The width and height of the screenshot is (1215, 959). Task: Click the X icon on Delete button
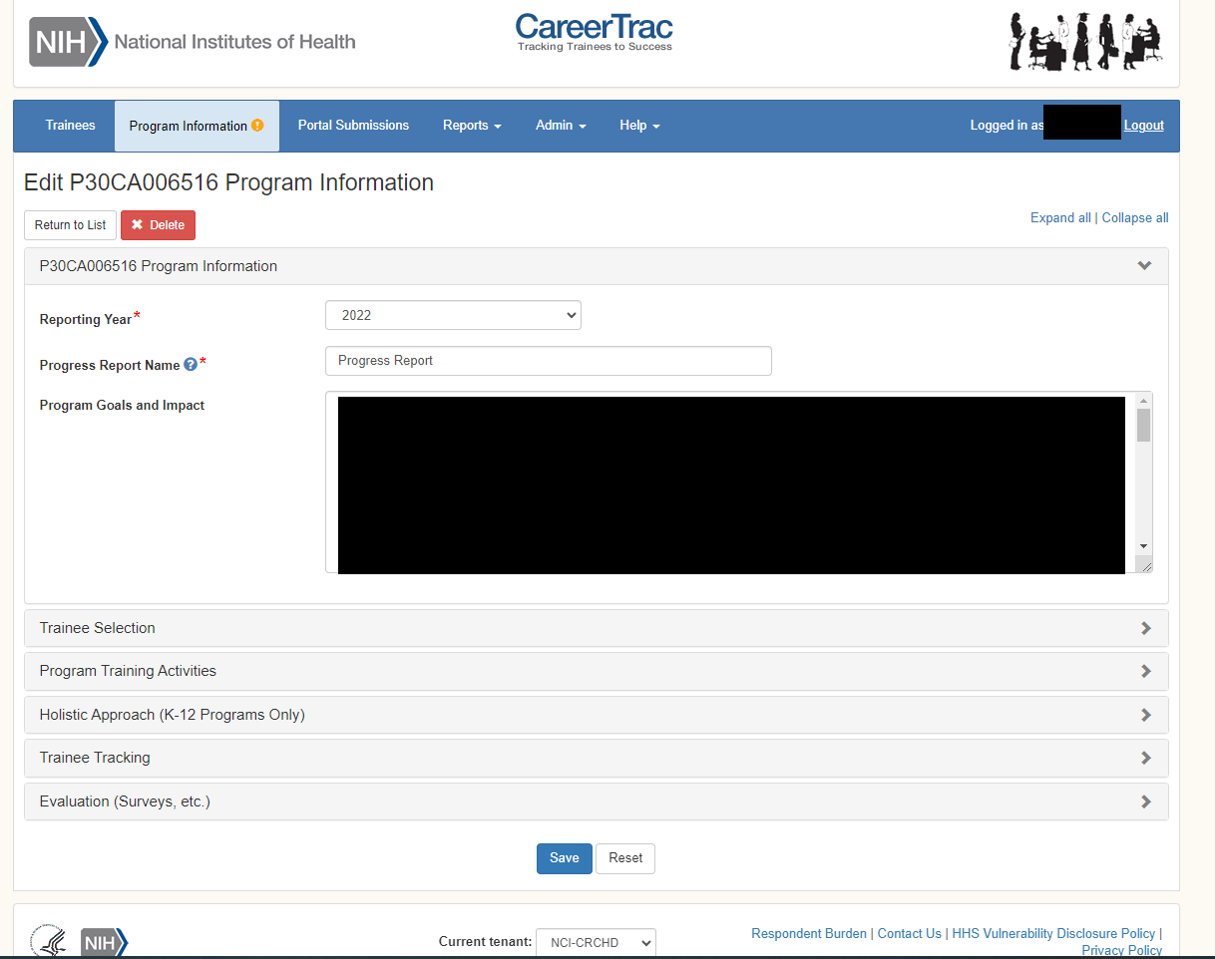(138, 225)
